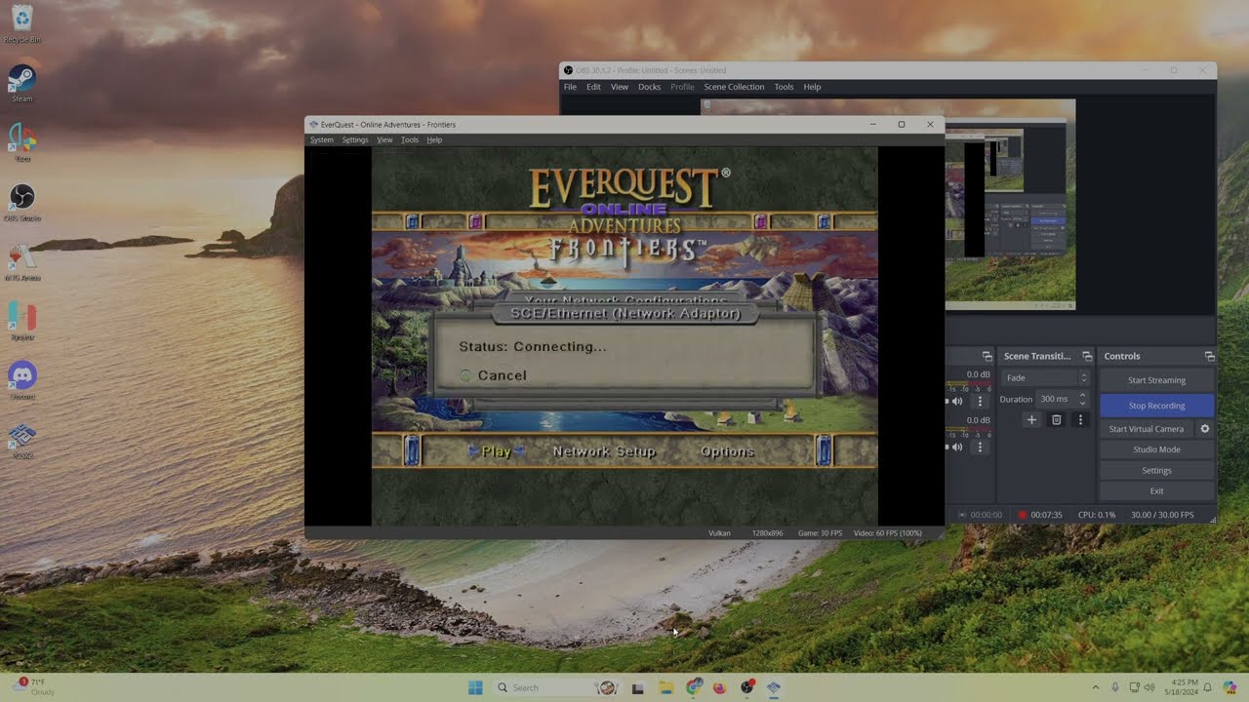
Task: Click the OBS preview canvas thumbnail
Action: (888, 205)
